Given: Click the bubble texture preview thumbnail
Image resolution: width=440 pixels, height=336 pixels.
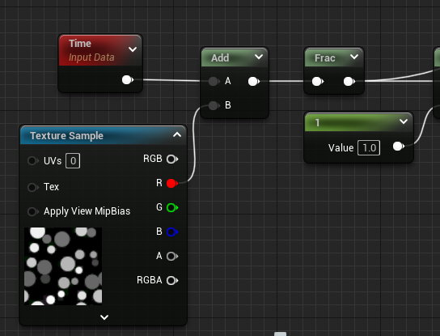Looking at the screenshot, I should (63, 266).
